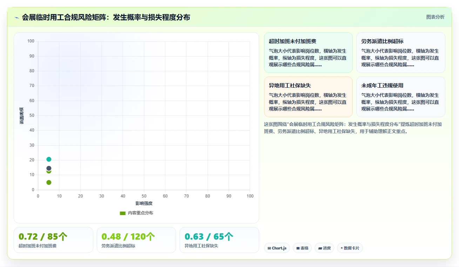The image size is (459, 267).
Task: Click the vertical axis tick label 70
Action: click(x=32, y=86)
